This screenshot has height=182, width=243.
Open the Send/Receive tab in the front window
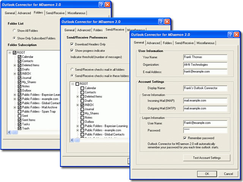pos(184,43)
